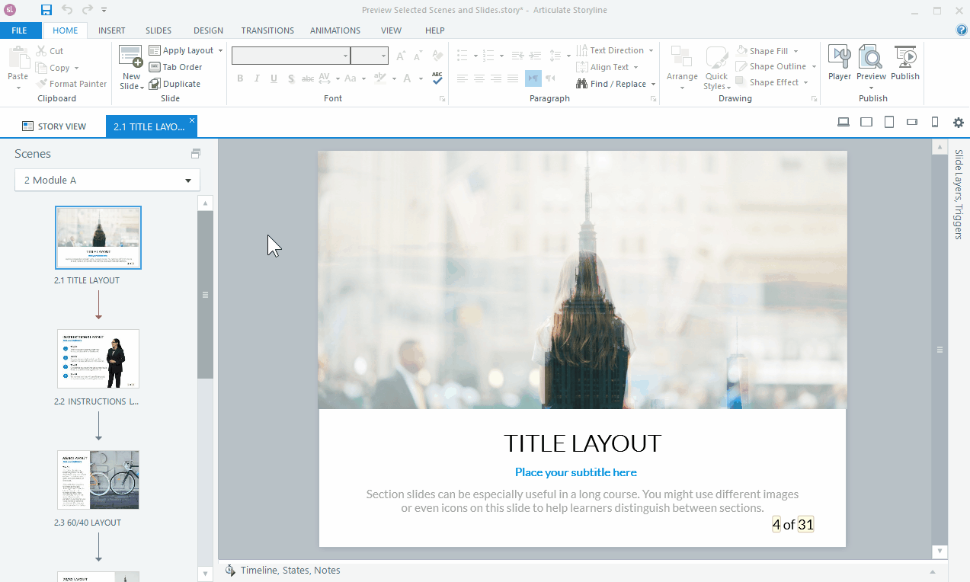Click the Tab Order button

coord(175,67)
